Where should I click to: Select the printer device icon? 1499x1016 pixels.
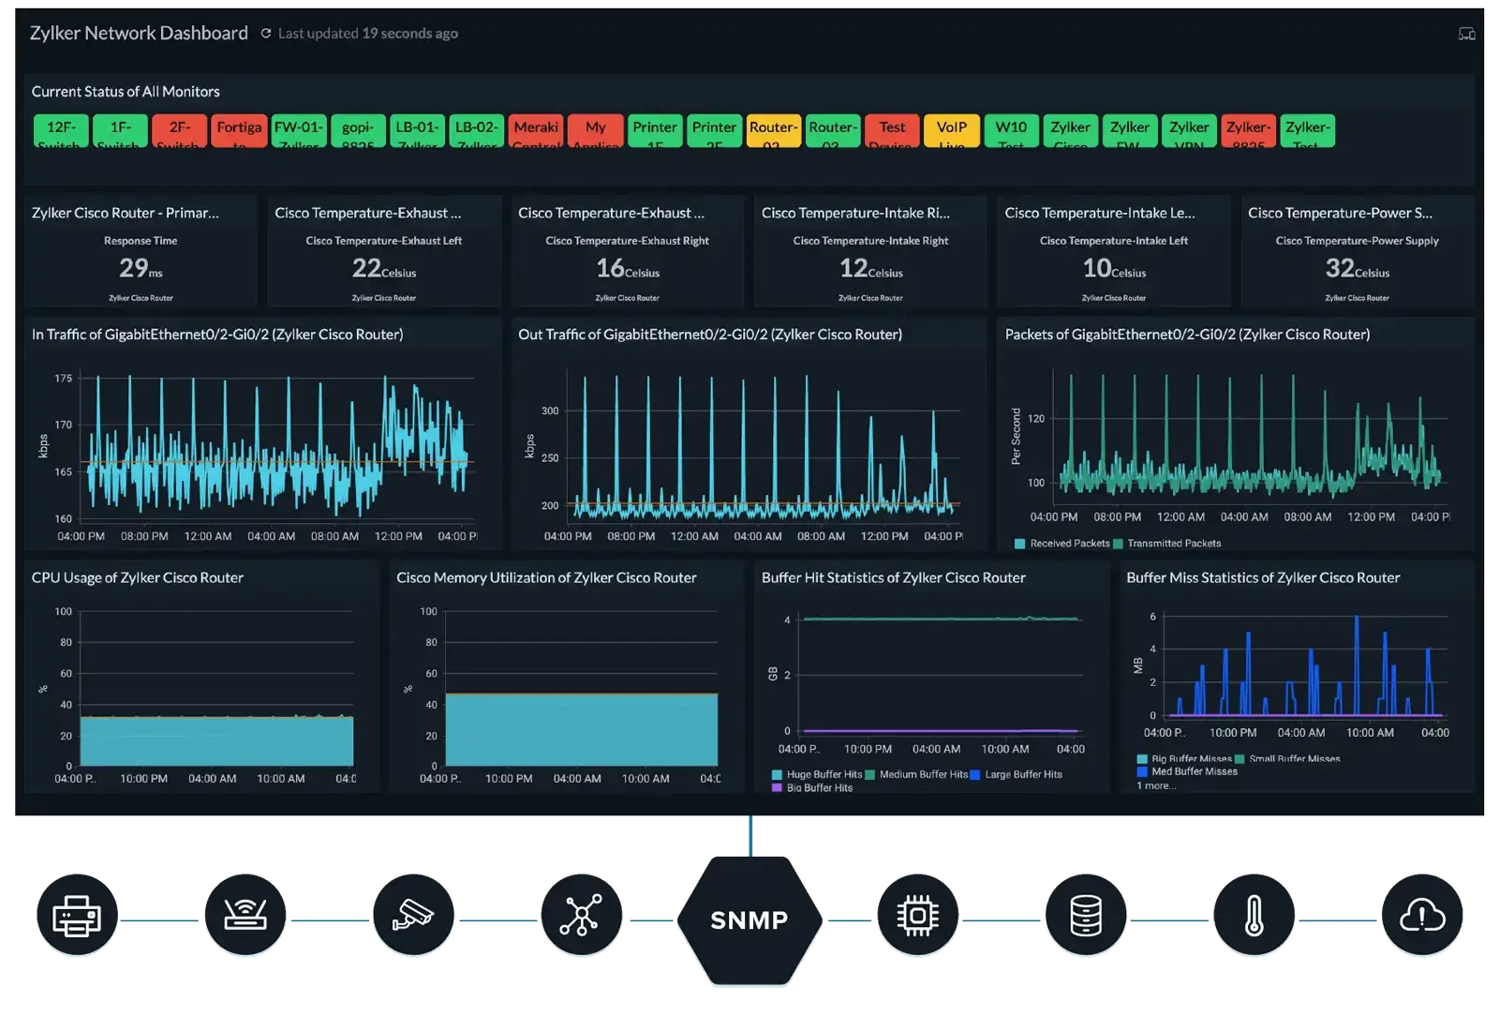(x=77, y=916)
